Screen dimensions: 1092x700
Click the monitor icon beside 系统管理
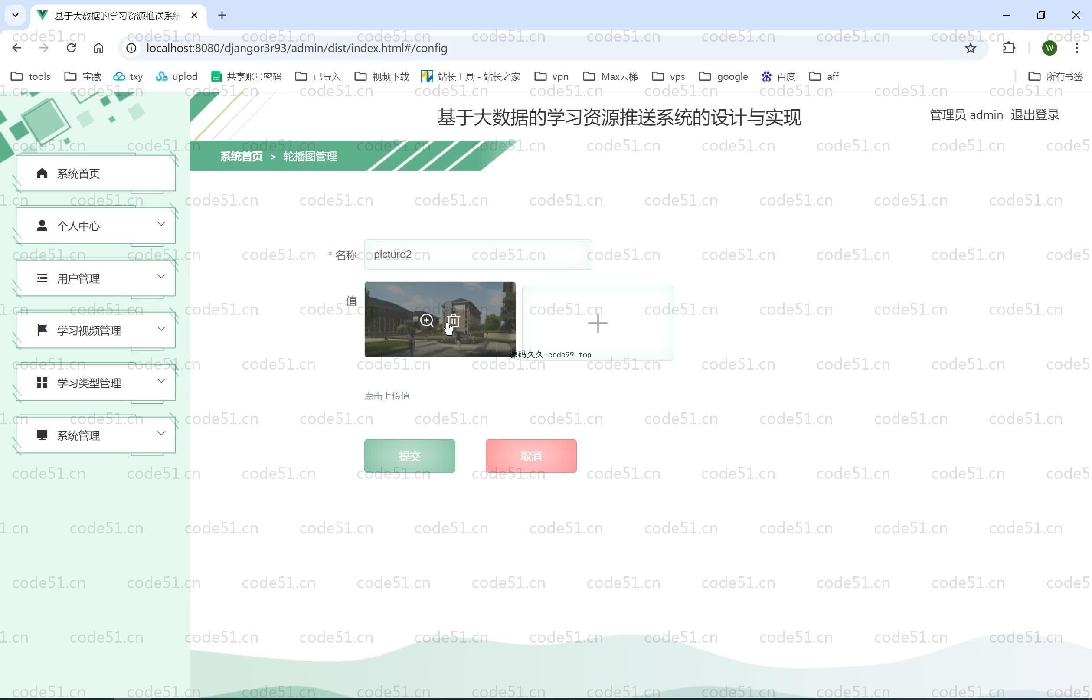pos(42,435)
